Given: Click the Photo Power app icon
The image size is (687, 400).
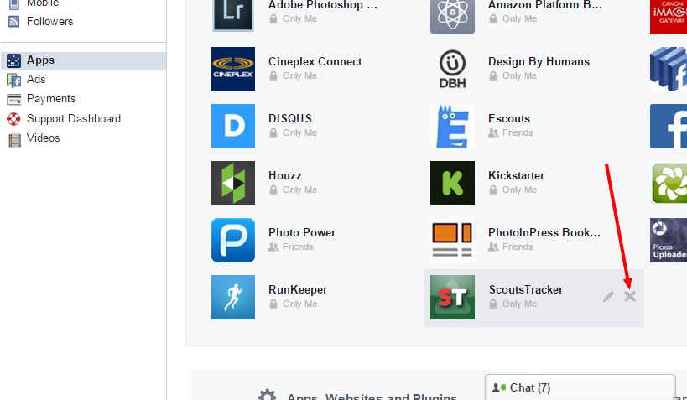Looking at the screenshot, I should (x=233, y=240).
